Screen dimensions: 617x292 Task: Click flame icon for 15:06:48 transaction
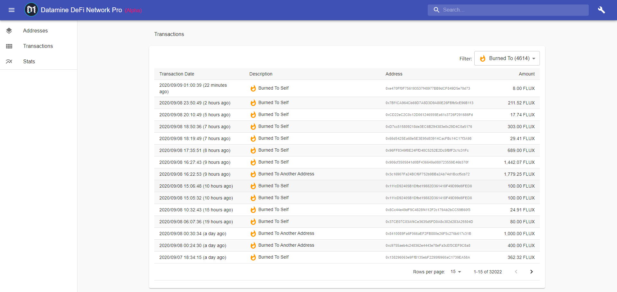pos(253,186)
